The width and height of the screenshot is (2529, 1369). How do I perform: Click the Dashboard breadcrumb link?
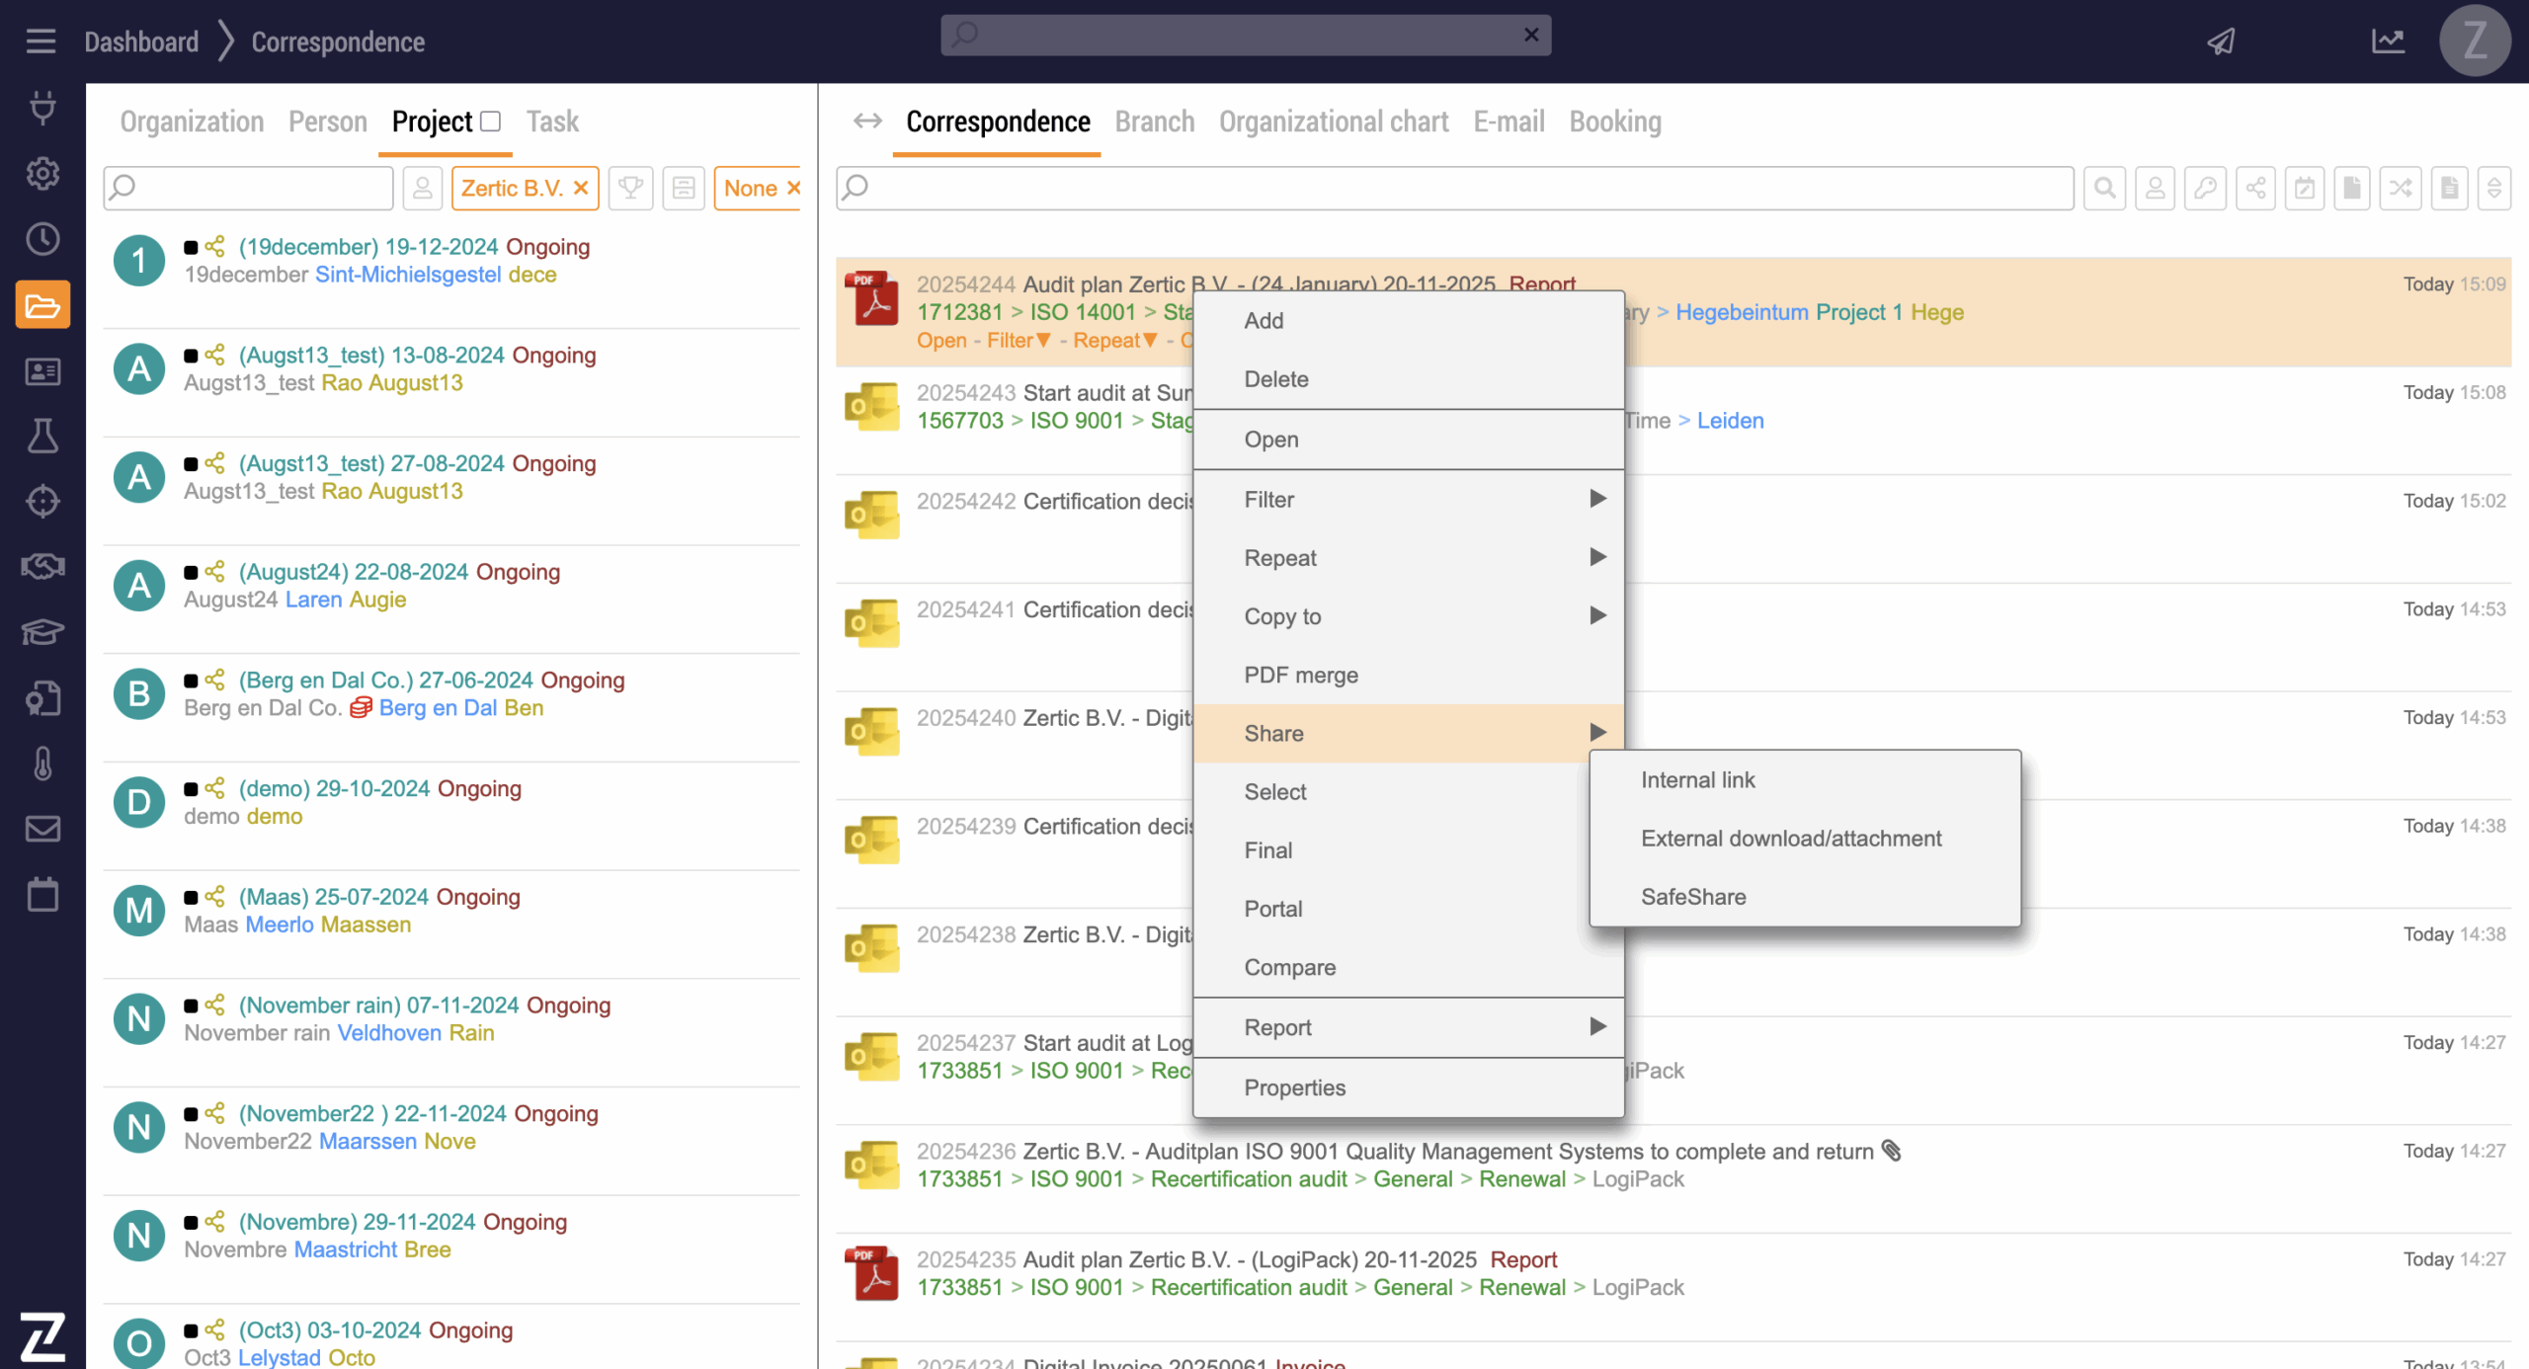(x=141, y=41)
